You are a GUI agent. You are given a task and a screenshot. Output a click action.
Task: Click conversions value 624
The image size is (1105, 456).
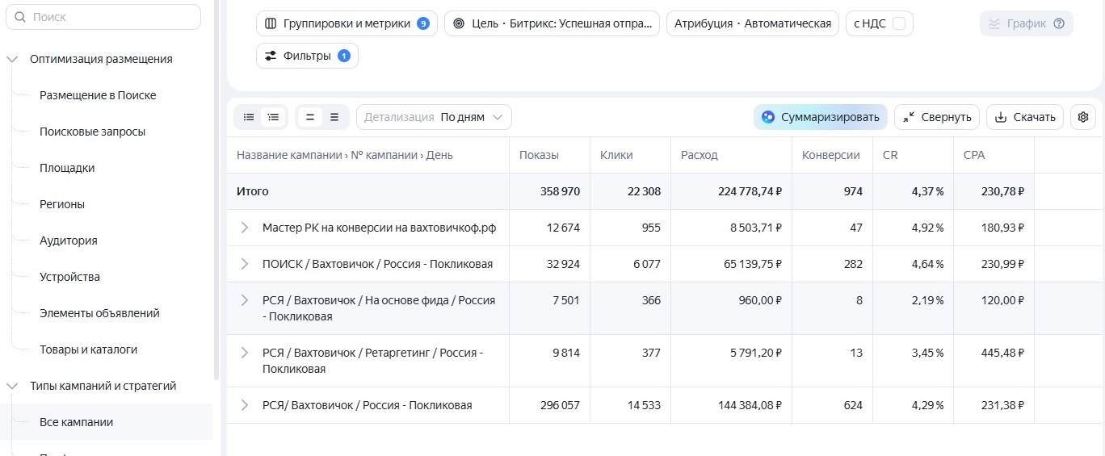pos(853,405)
